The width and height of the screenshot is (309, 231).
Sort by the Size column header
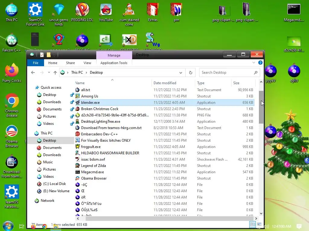(x=243, y=83)
